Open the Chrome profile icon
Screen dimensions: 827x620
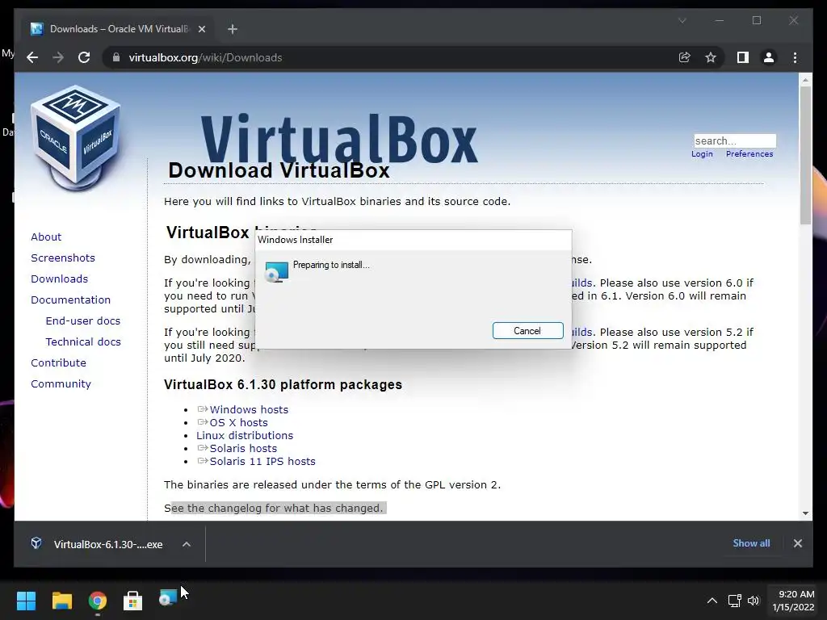769,57
